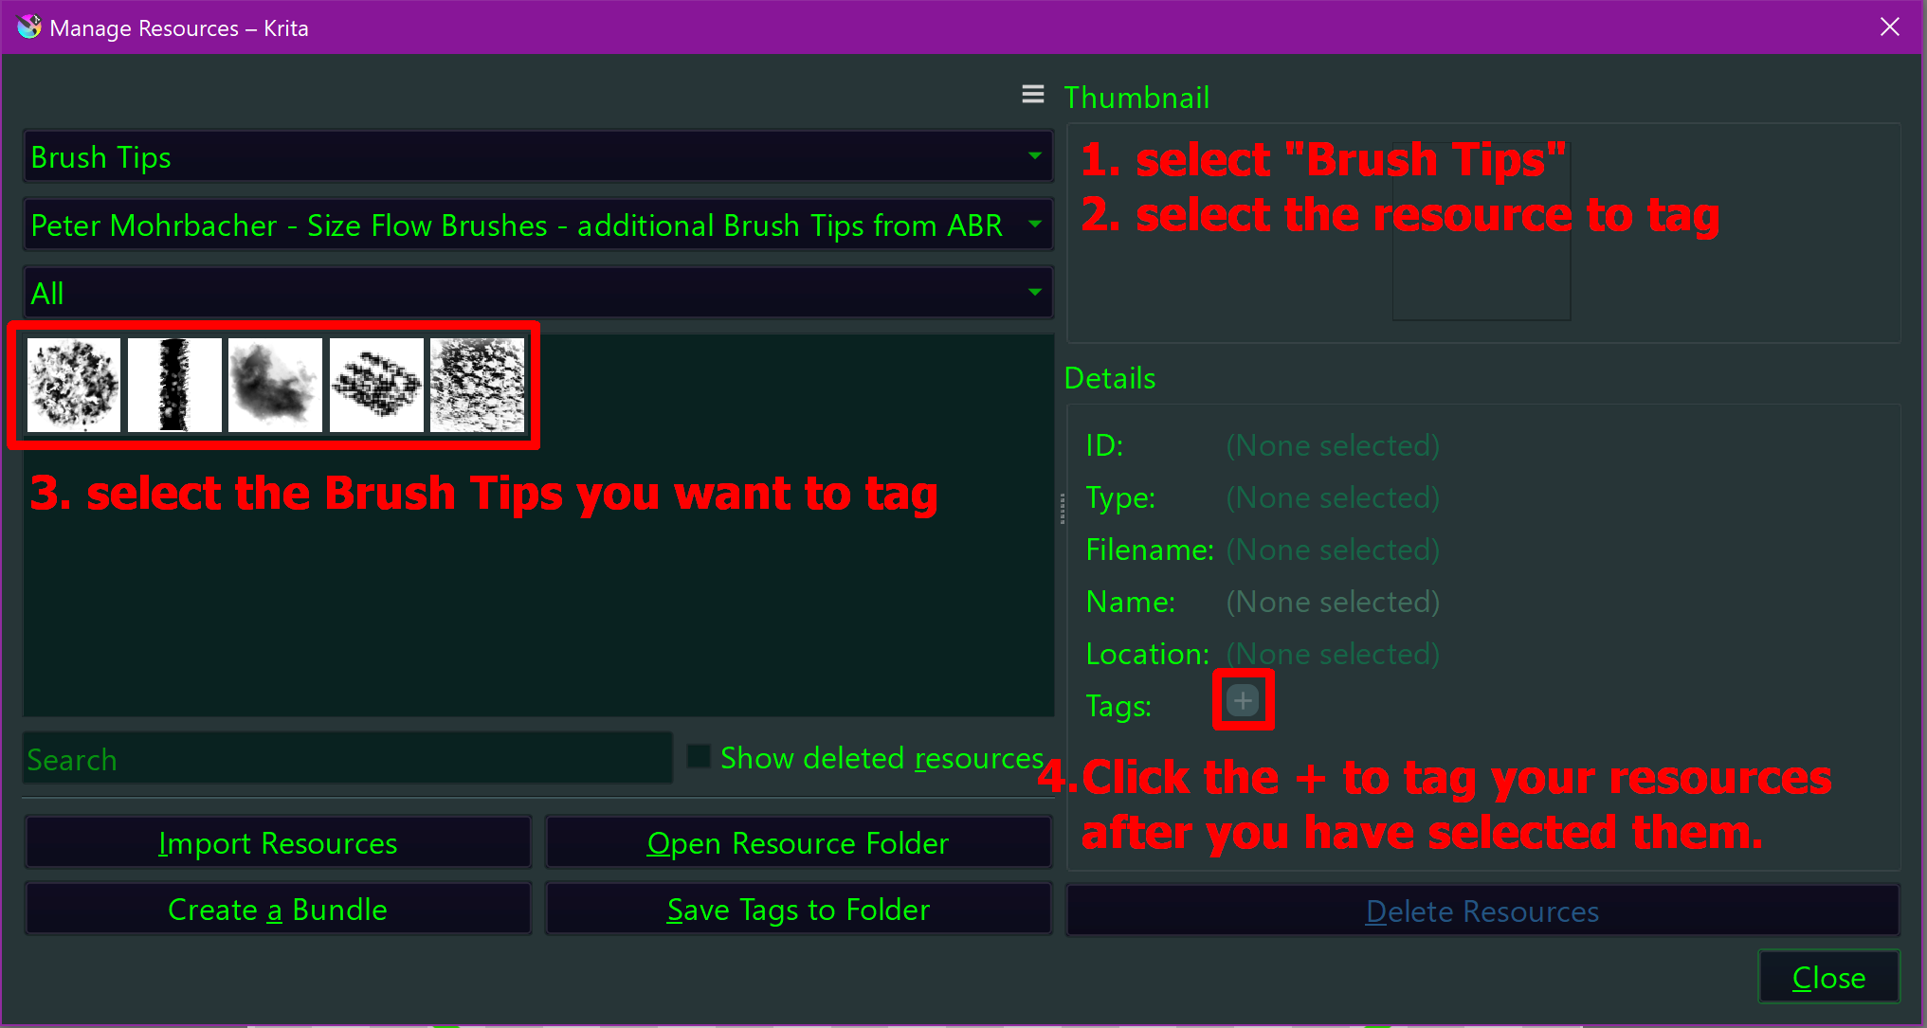Click the Close button at the bottom

1828,977
